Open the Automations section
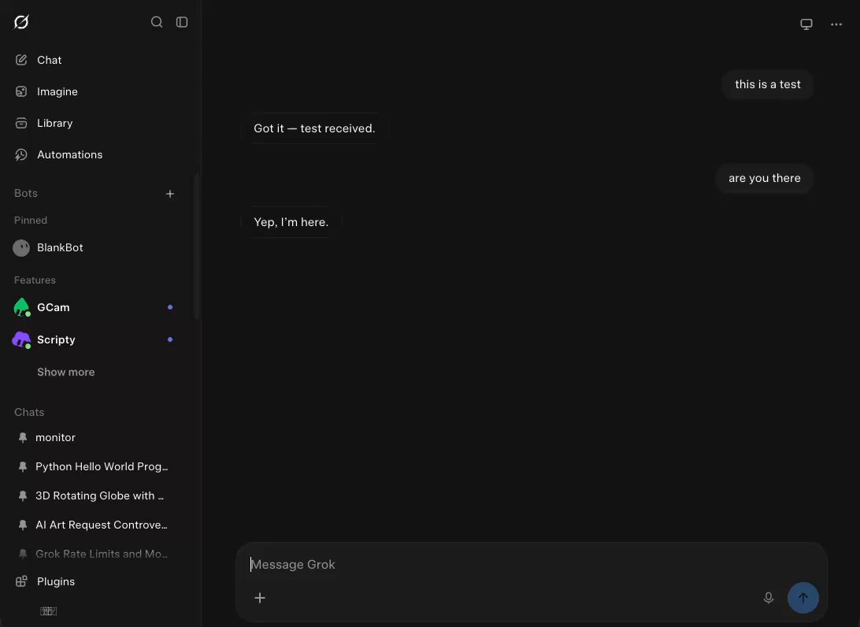Image resolution: width=860 pixels, height=627 pixels. tap(69, 154)
